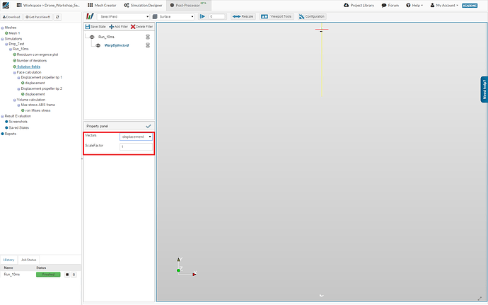Click the icon right of WarpByVector2
488x305 pixels.
(x=148, y=45)
